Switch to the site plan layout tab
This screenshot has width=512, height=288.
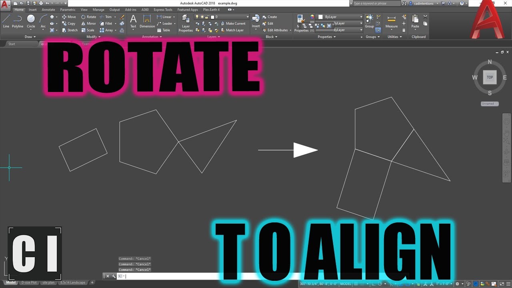pyautogui.click(x=48, y=282)
